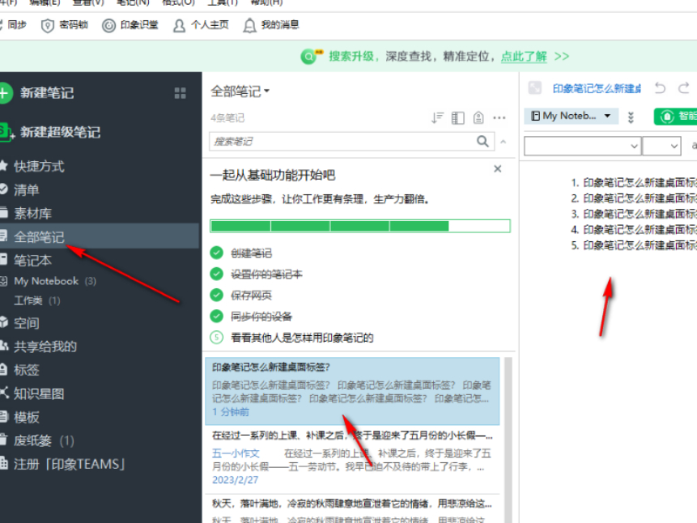697x523 pixels.
Task: Open the three-dot more options menu
Action: [499, 118]
